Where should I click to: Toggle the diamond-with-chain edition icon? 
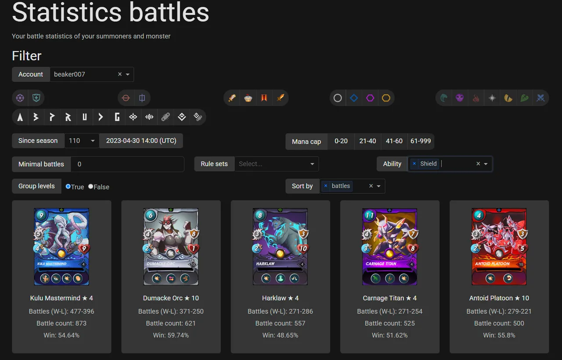point(198,117)
